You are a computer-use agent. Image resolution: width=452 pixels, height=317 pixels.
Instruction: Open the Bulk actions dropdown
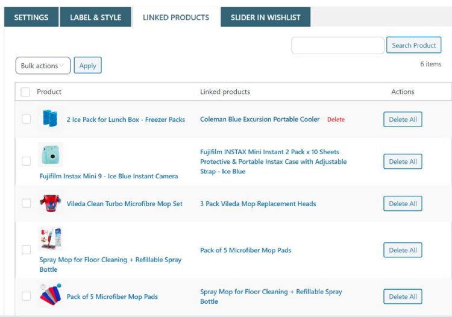[43, 66]
